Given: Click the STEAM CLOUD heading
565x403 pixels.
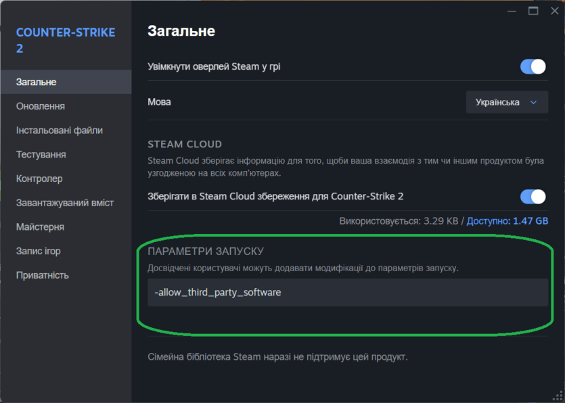Looking at the screenshot, I should (x=185, y=144).
